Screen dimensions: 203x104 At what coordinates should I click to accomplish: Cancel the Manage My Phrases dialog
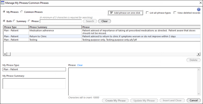tap(194, 100)
